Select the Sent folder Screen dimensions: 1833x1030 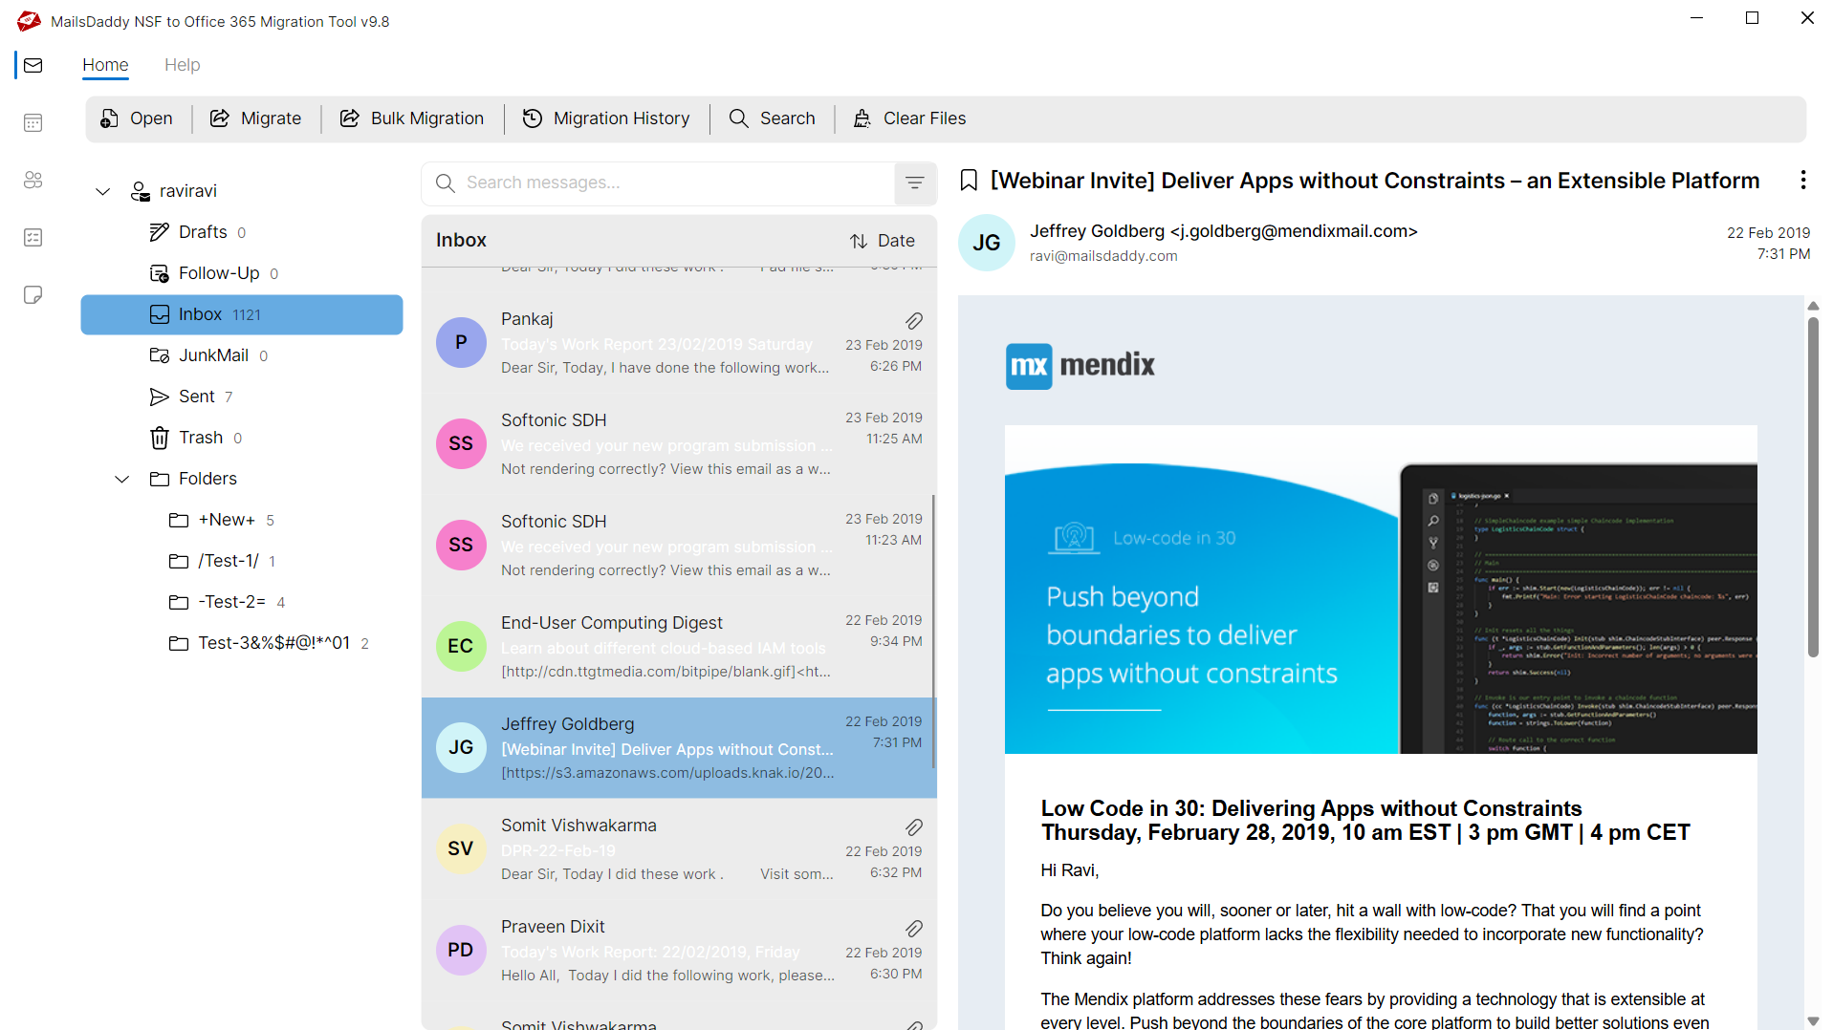point(242,397)
